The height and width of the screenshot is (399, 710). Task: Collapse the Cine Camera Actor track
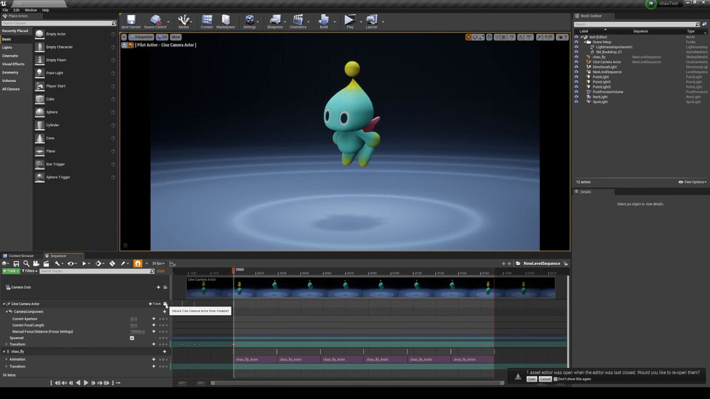click(4, 304)
